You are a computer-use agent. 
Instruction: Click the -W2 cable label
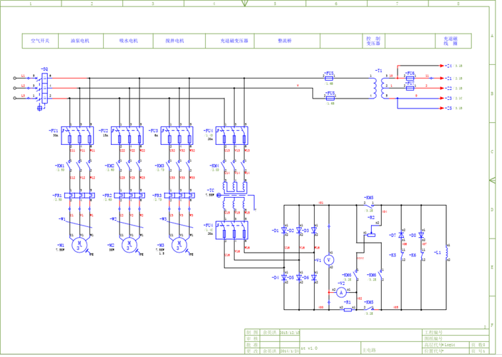tap(113, 219)
